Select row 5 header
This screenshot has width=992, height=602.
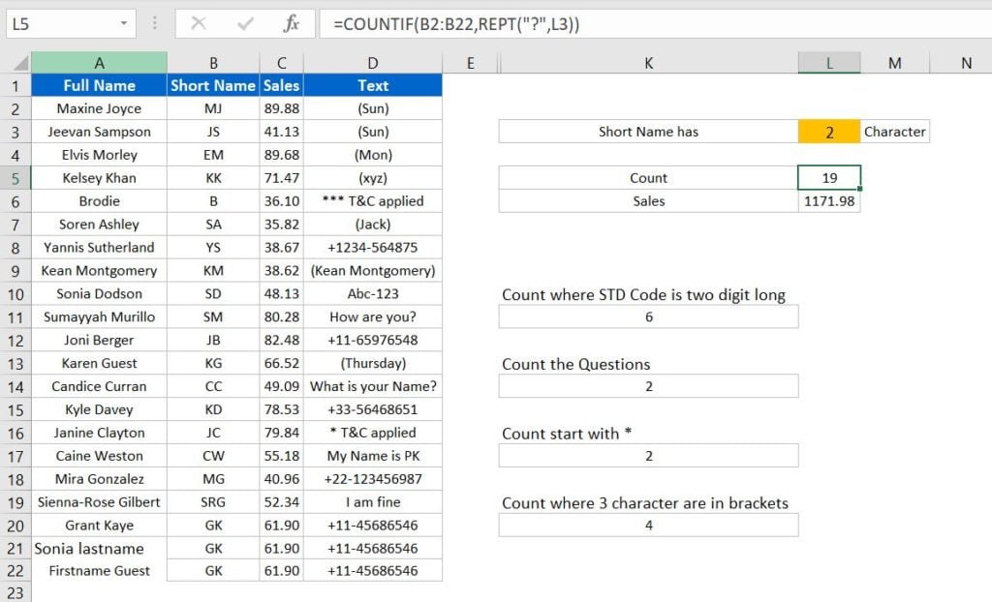click(x=15, y=177)
